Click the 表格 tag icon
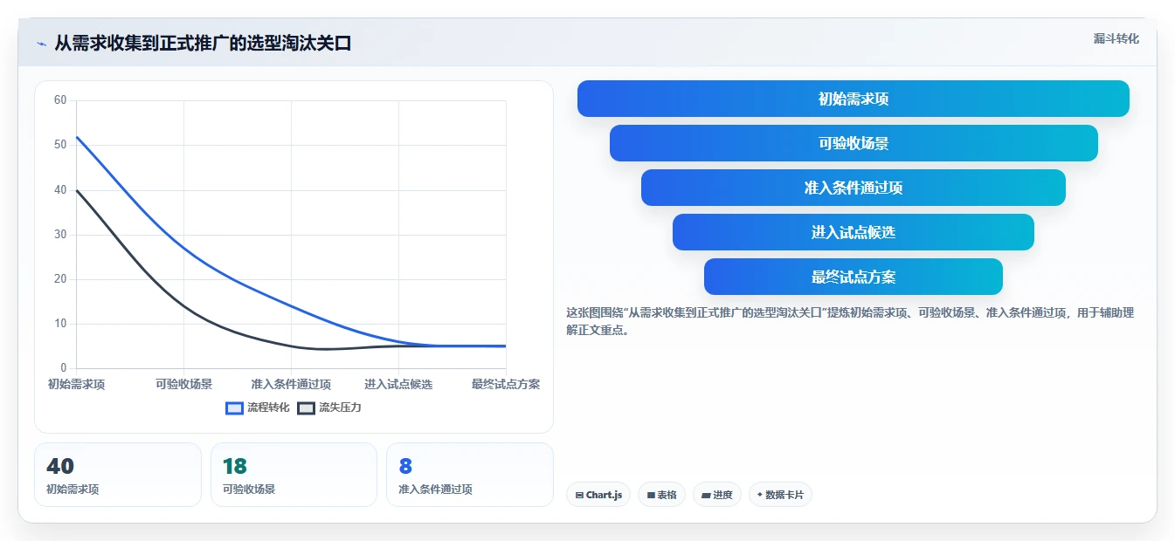 click(x=651, y=496)
